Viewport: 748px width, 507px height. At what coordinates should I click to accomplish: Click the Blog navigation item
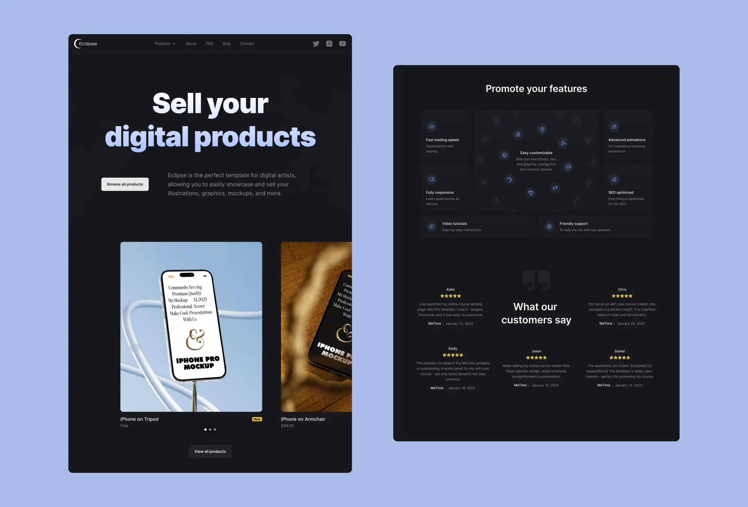(x=226, y=43)
